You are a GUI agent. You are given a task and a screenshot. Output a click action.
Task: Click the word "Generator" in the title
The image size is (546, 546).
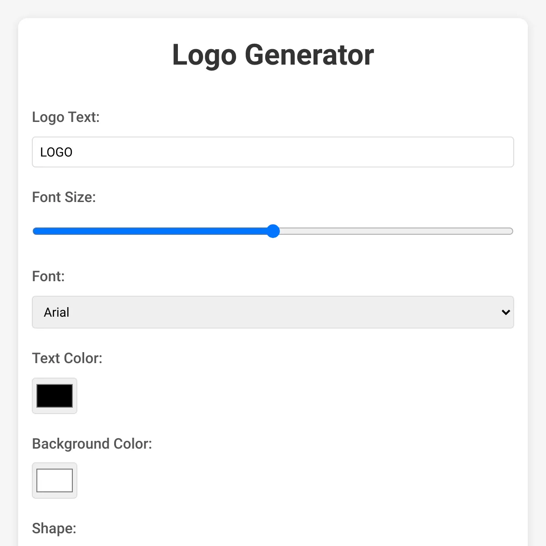[309, 55]
